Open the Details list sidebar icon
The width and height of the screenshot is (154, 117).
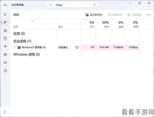point(5,62)
